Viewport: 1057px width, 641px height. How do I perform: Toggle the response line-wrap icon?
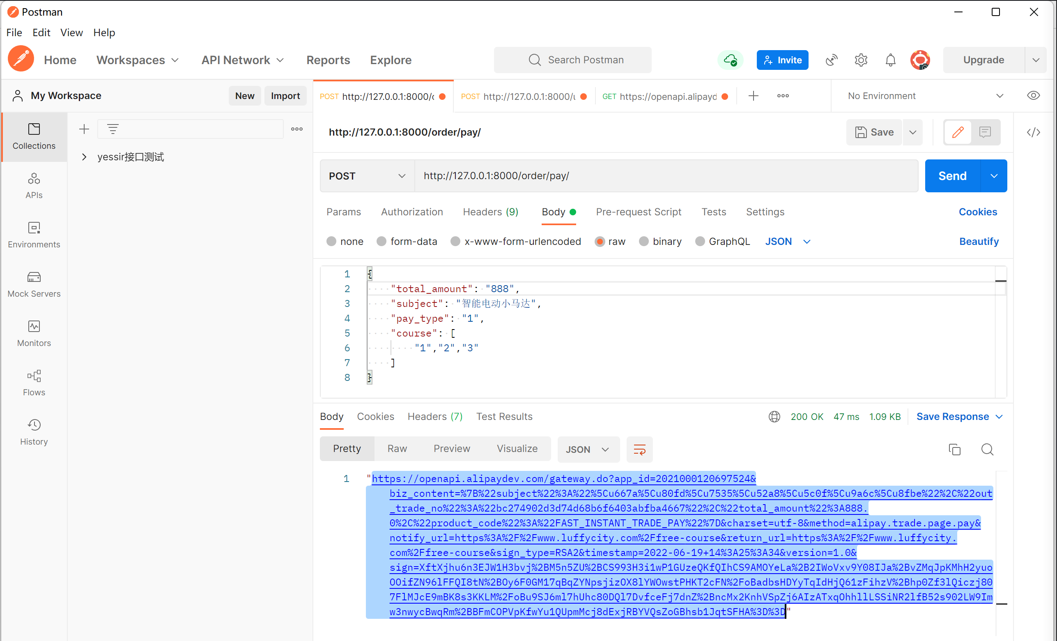(x=639, y=450)
